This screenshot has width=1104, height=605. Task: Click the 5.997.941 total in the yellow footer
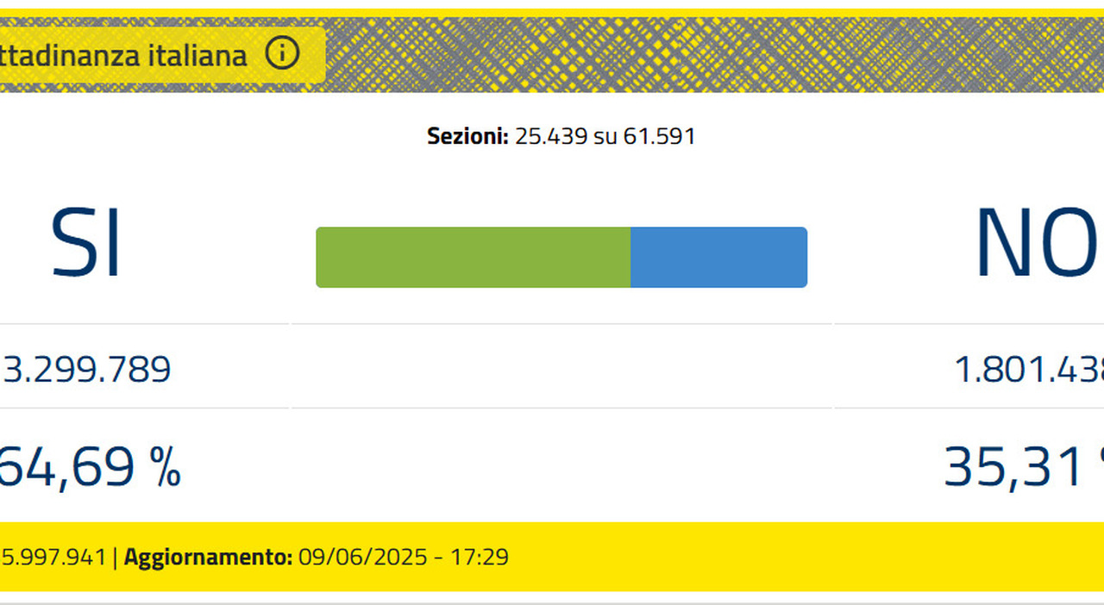[x=53, y=557]
